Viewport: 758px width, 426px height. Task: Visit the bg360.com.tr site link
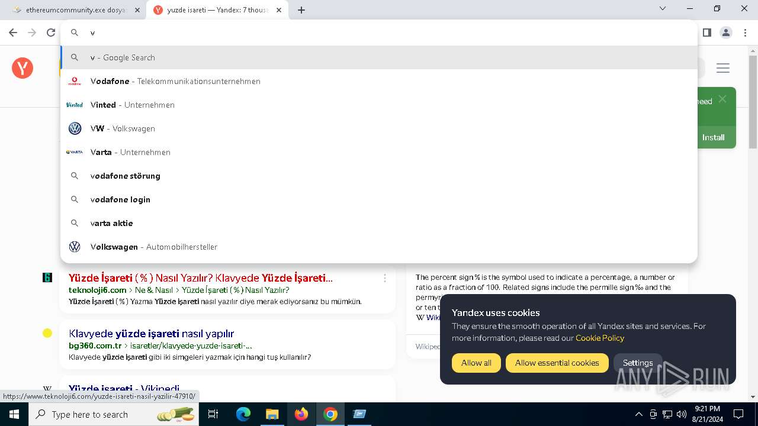95,346
